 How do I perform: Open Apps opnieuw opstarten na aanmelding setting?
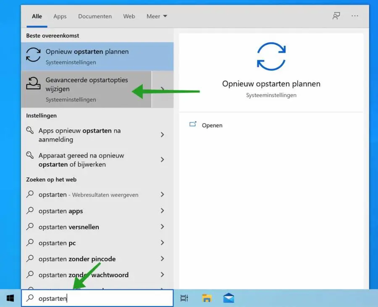coord(97,135)
